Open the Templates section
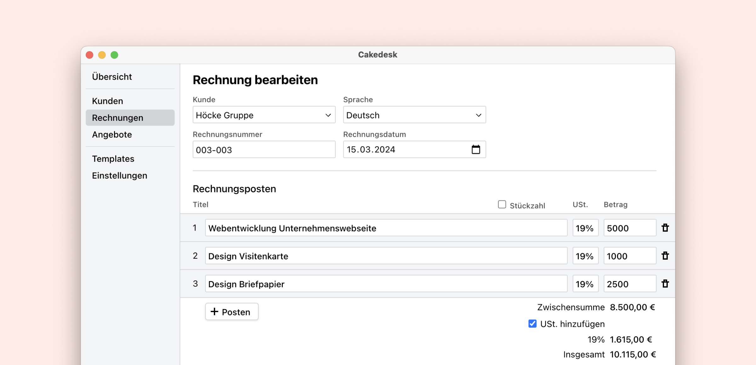This screenshot has height=365, width=756. [x=113, y=159]
